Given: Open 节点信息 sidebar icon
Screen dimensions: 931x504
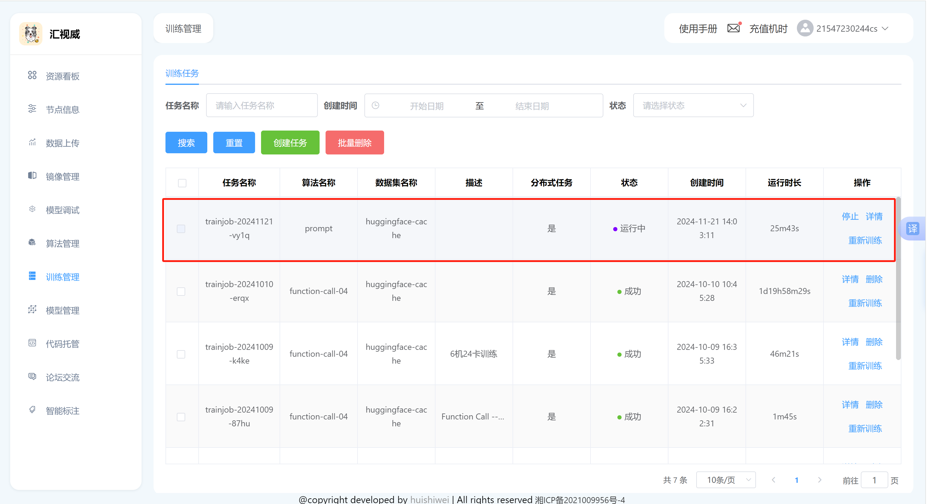Looking at the screenshot, I should [x=32, y=109].
